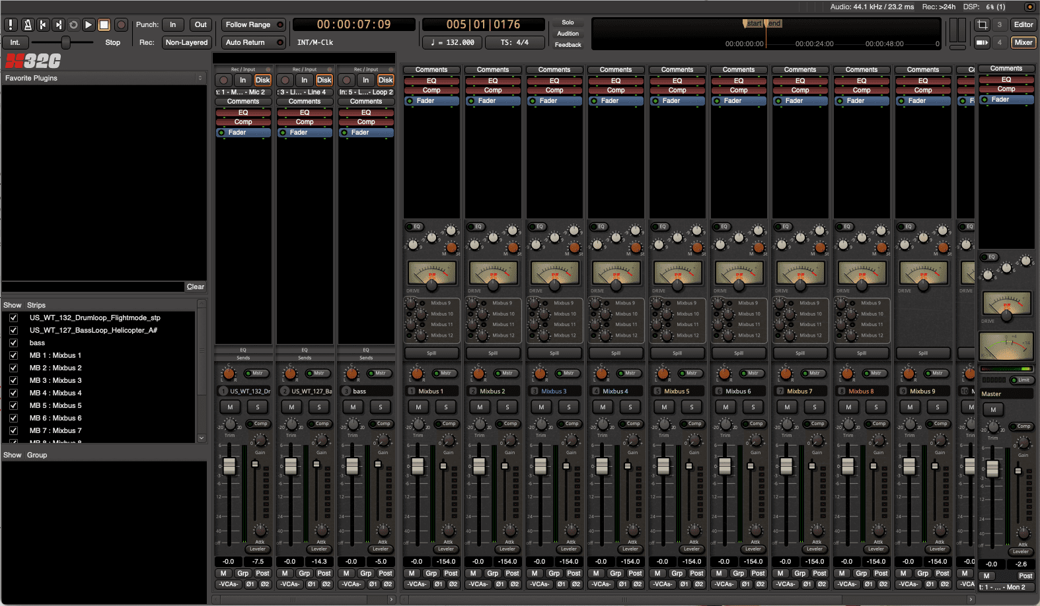Arm record on the bass strip

pos(347,80)
